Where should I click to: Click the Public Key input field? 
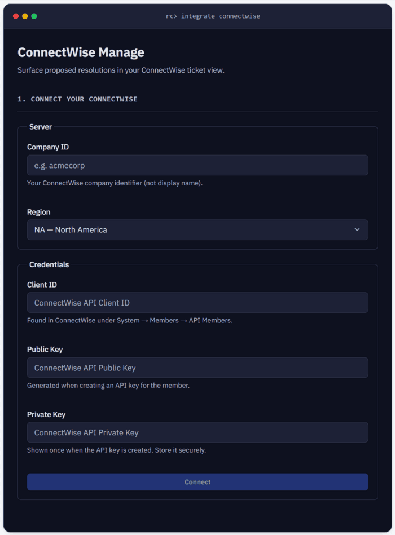tap(197, 368)
